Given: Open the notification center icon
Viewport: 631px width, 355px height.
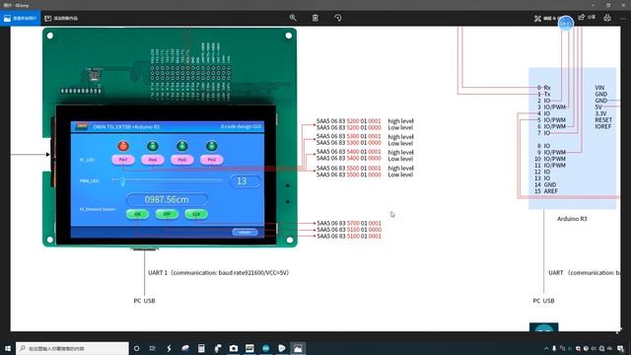Looking at the screenshot, I should click(620, 348).
